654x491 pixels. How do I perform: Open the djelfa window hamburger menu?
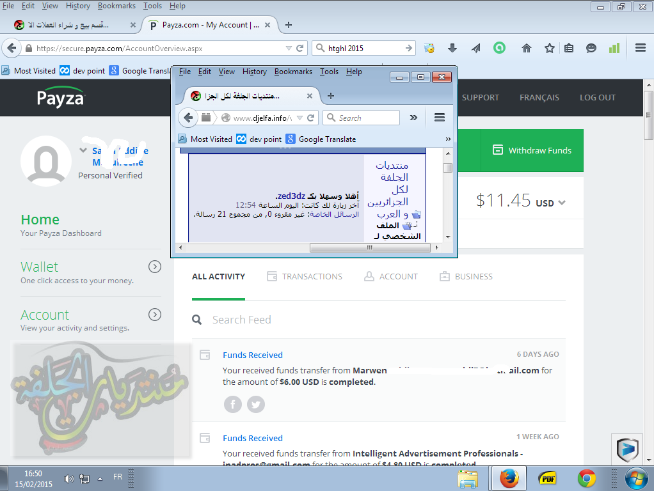point(440,118)
